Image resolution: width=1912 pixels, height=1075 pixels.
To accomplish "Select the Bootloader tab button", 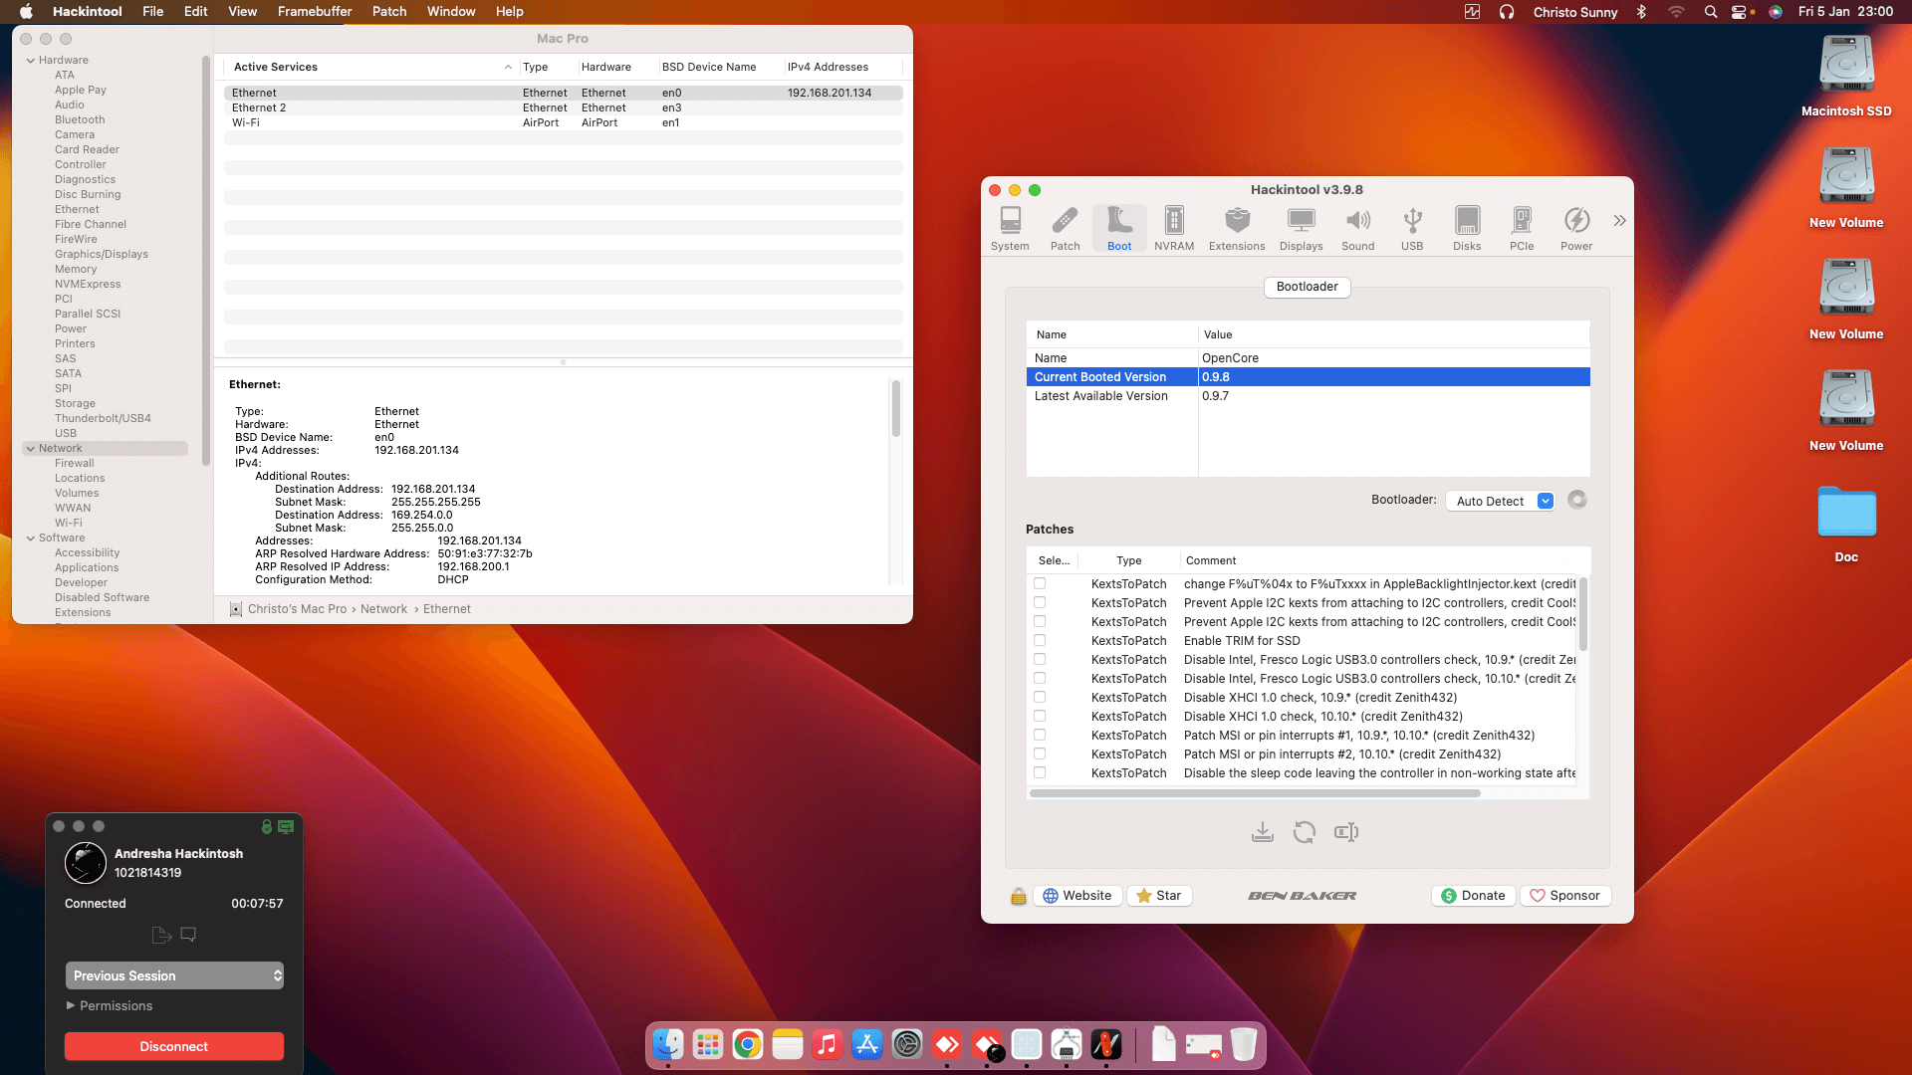I will point(1308,287).
